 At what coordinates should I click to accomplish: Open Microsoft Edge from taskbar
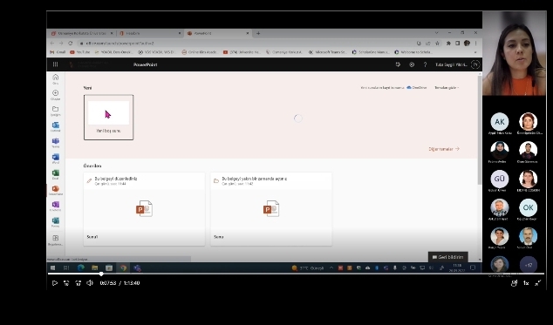[81, 267]
